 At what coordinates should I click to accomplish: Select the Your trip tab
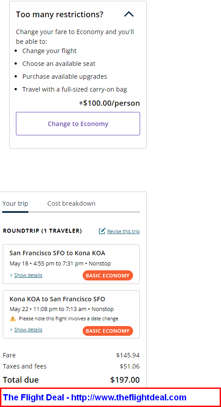tap(15, 203)
